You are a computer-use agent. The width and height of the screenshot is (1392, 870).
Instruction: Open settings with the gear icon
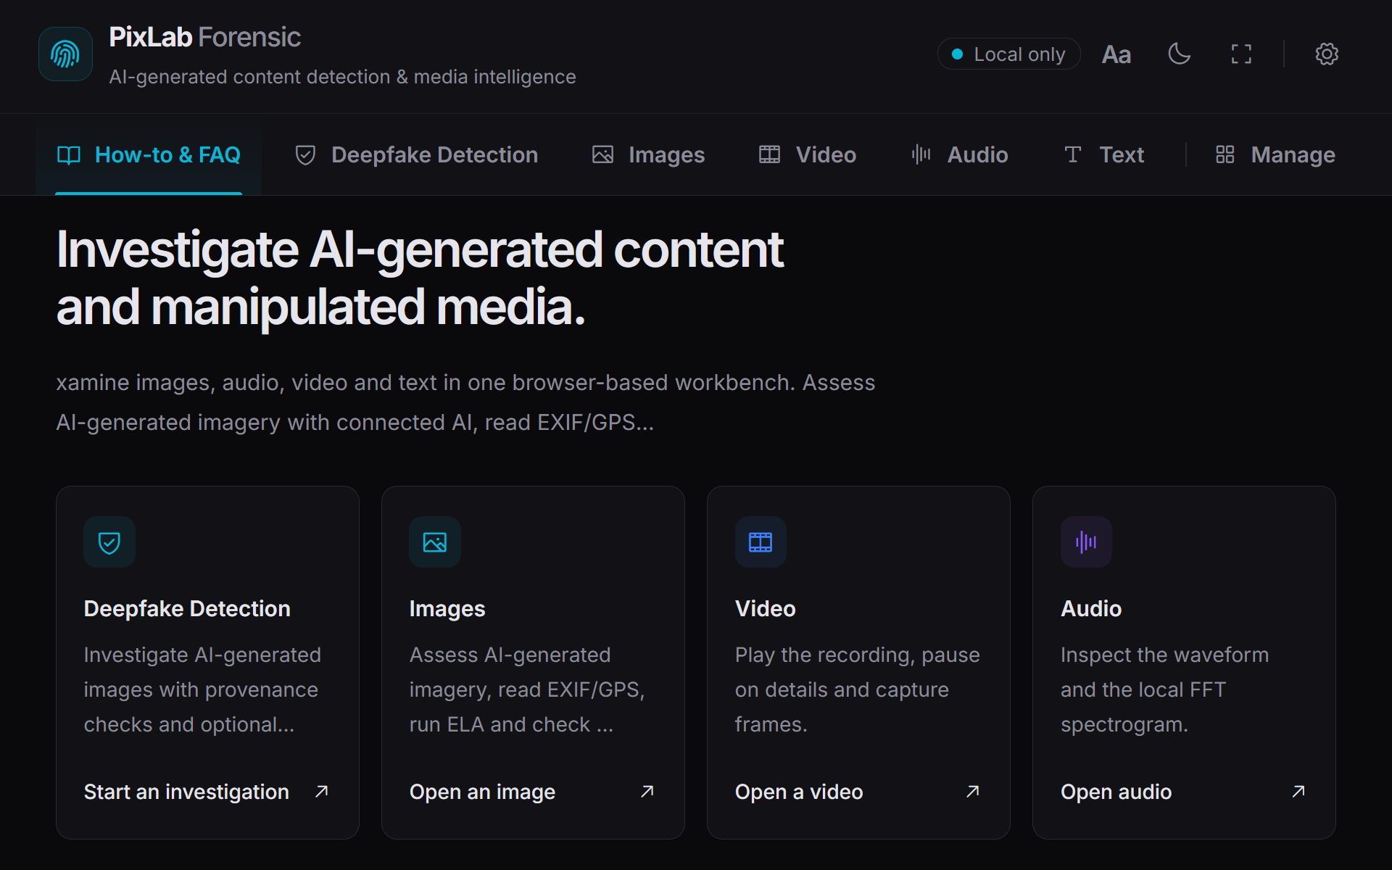(1327, 54)
